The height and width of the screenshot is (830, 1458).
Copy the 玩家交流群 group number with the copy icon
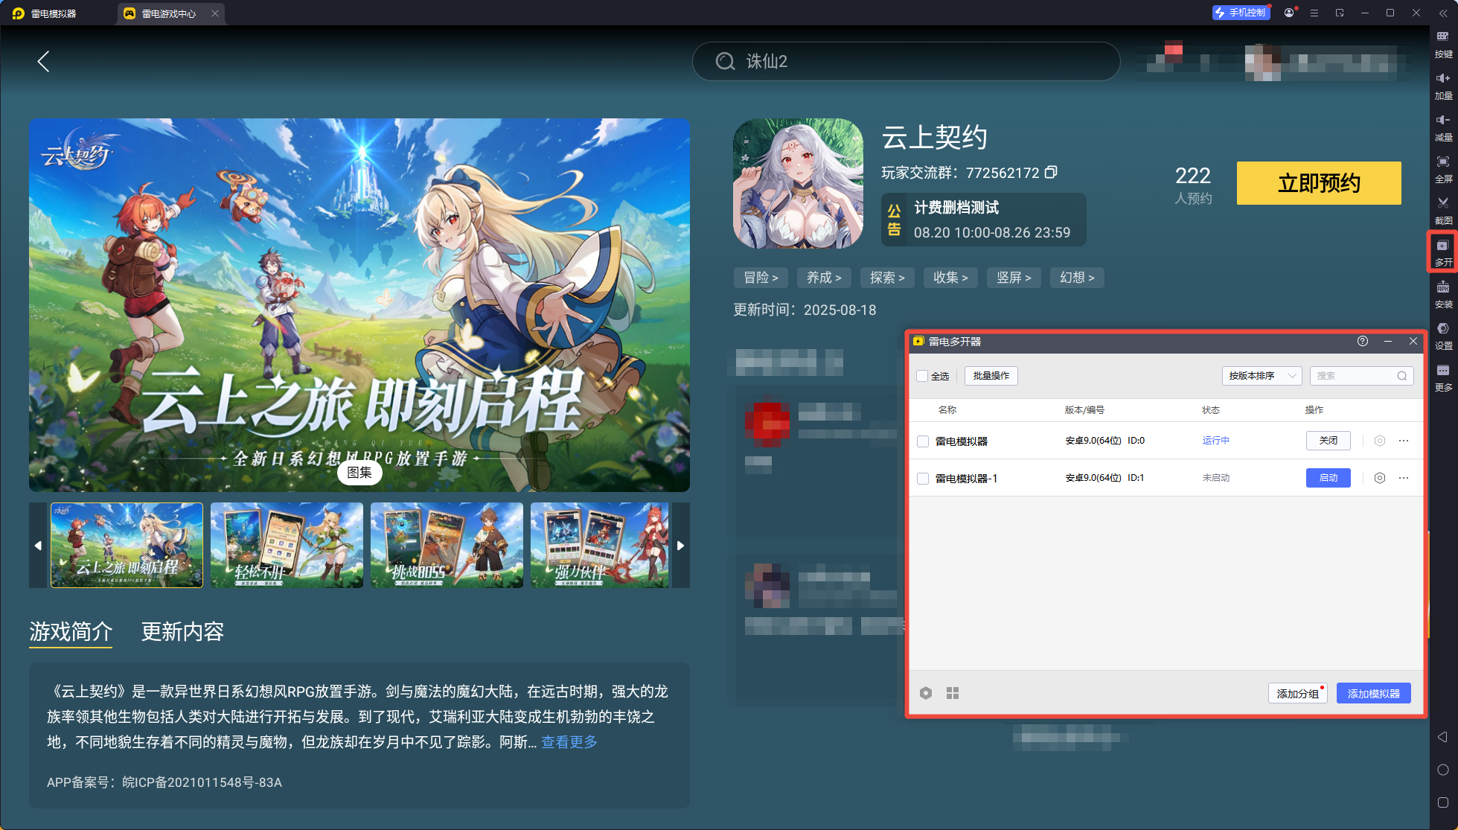[1052, 172]
